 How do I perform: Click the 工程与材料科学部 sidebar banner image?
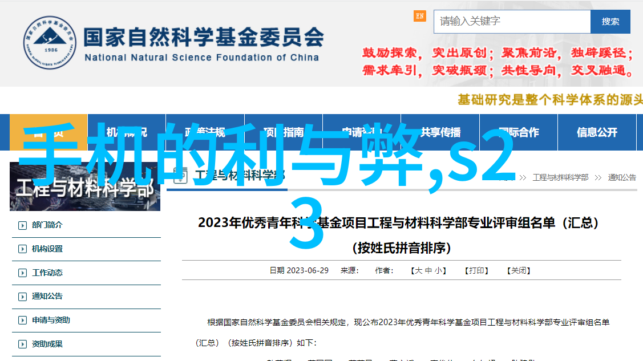(x=85, y=186)
